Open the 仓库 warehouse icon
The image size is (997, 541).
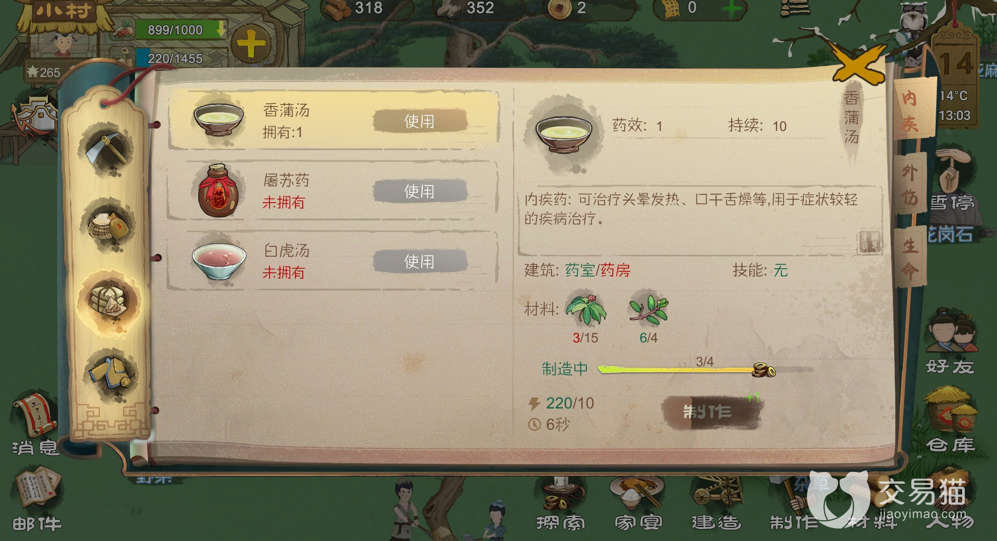coord(950,419)
